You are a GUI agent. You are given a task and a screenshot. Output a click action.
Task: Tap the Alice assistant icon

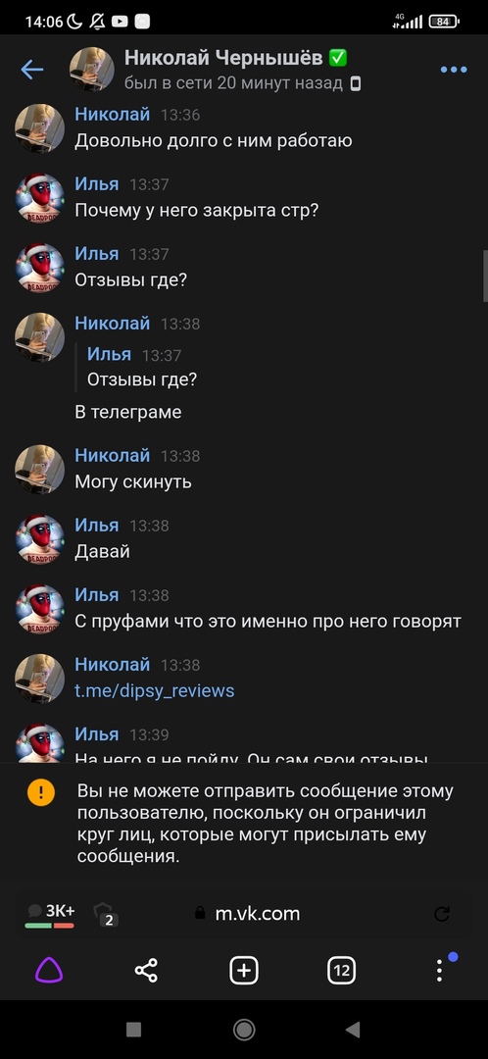point(49,971)
